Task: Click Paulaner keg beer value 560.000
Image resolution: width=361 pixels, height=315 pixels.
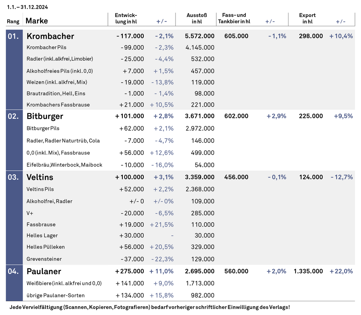Action: tap(236, 271)
